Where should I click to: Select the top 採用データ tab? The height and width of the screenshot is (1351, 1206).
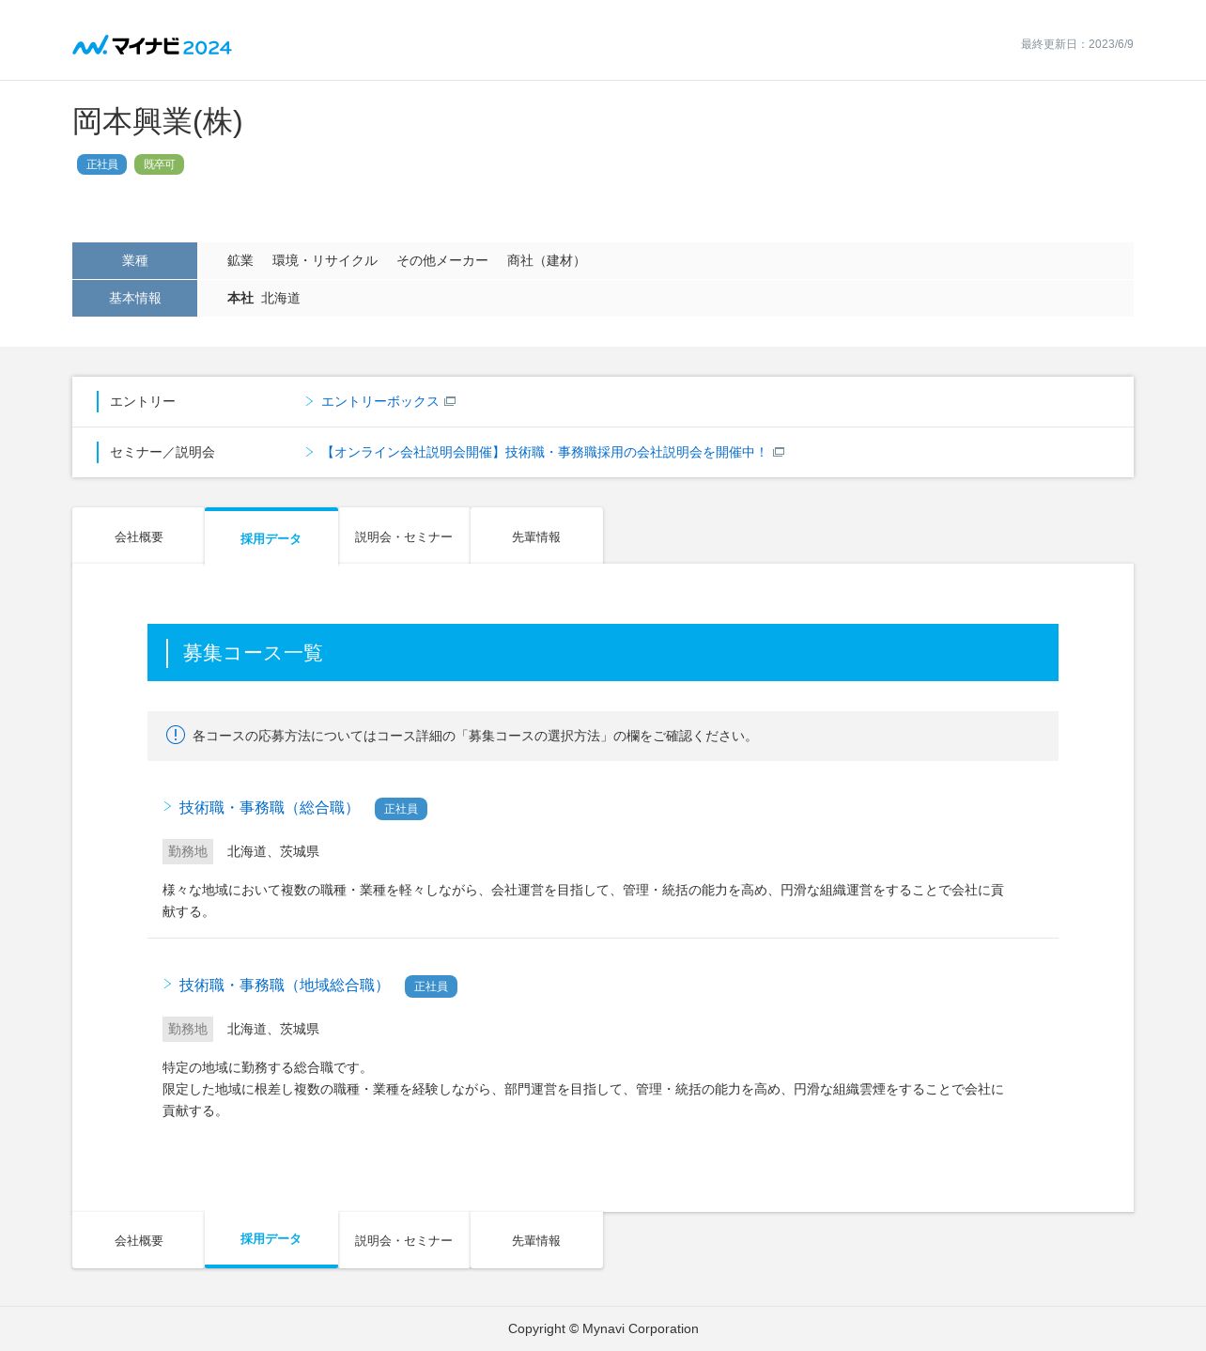coord(271,537)
